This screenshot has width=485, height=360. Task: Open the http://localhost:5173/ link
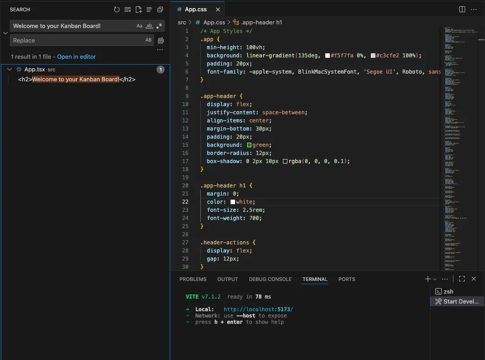tap(258, 309)
